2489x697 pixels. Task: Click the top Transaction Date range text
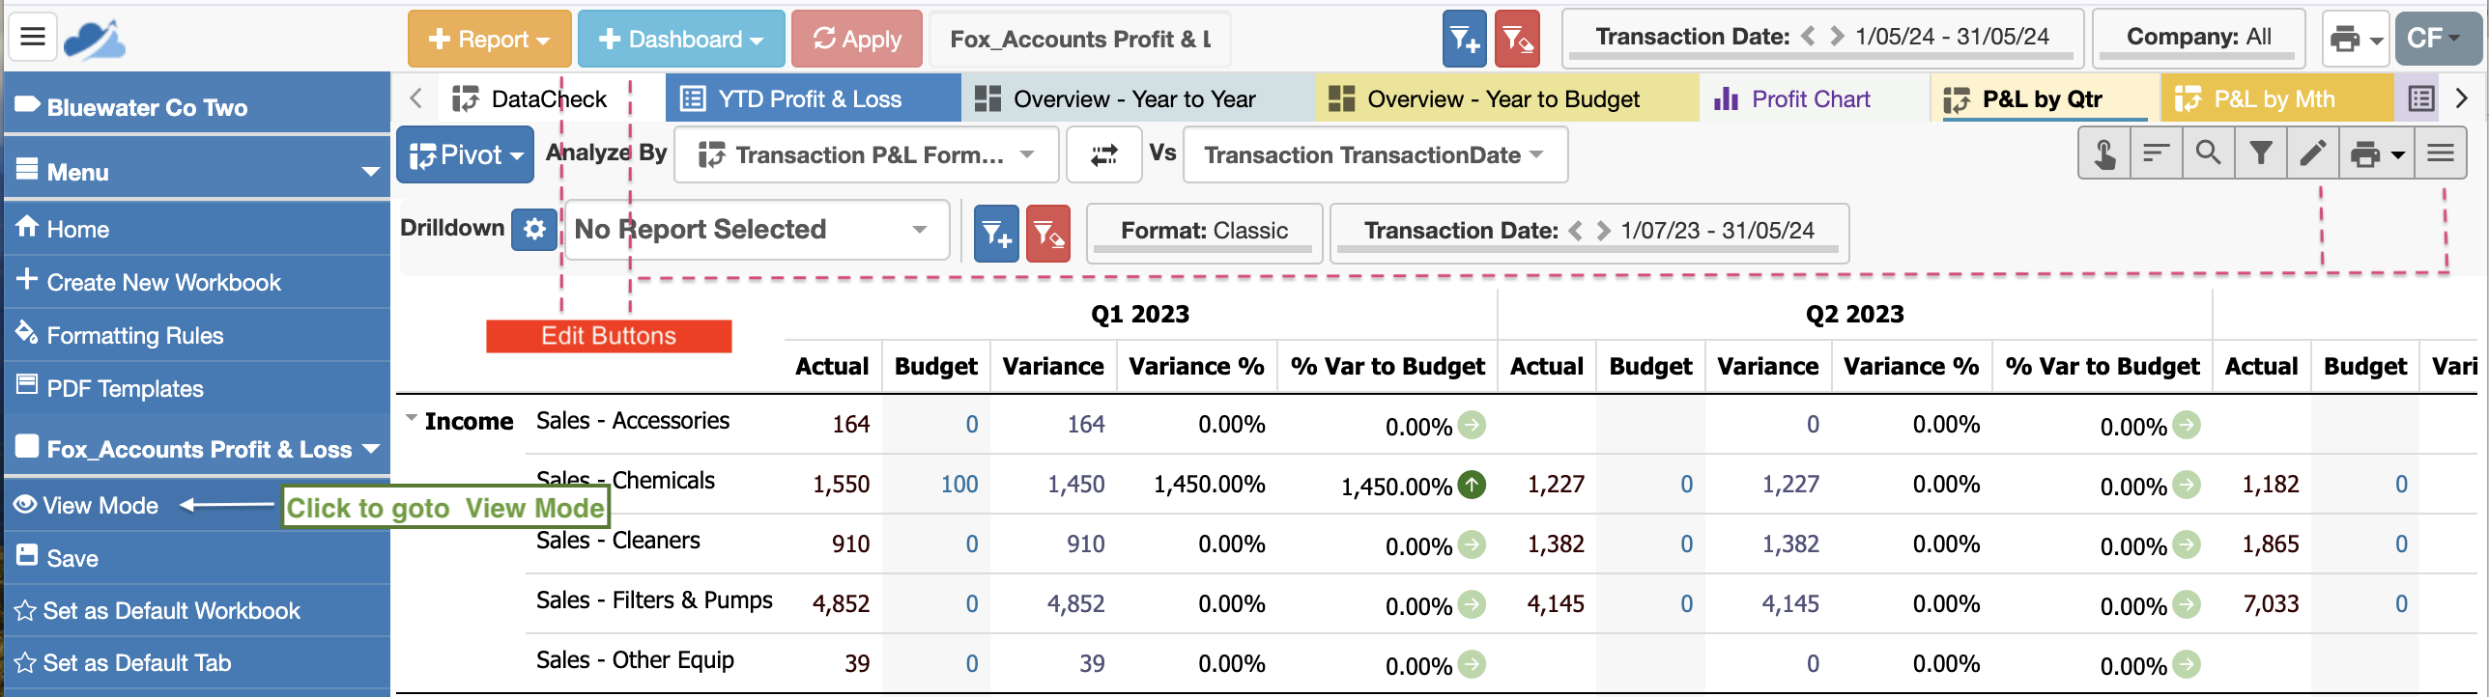(1952, 37)
